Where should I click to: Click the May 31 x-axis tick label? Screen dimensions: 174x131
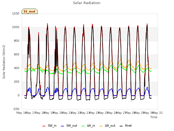(158, 113)
